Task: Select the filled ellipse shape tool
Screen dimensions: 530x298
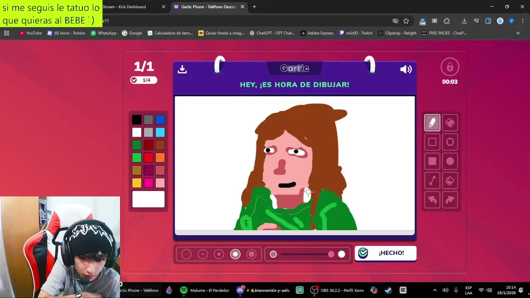Action: (x=450, y=161)
